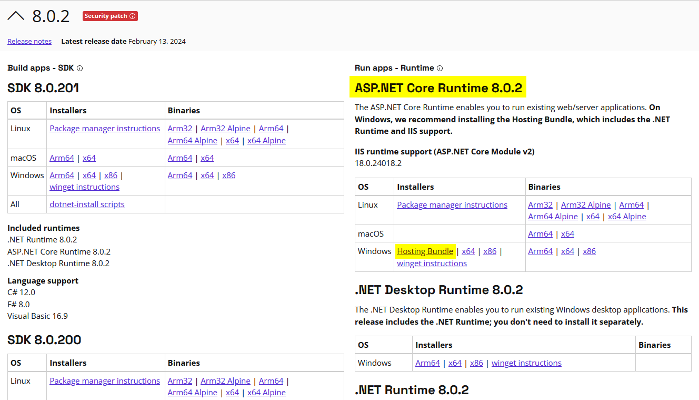
Task: Get SDK 8.0.201 macOS Arm64 installer
Action: (62, 158)
